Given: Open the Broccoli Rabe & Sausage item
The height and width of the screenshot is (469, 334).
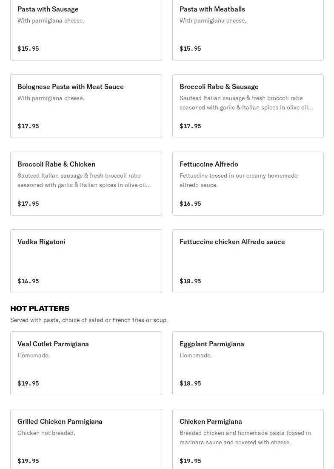Looking at the screenshot, I should click(x=219, y=86).
